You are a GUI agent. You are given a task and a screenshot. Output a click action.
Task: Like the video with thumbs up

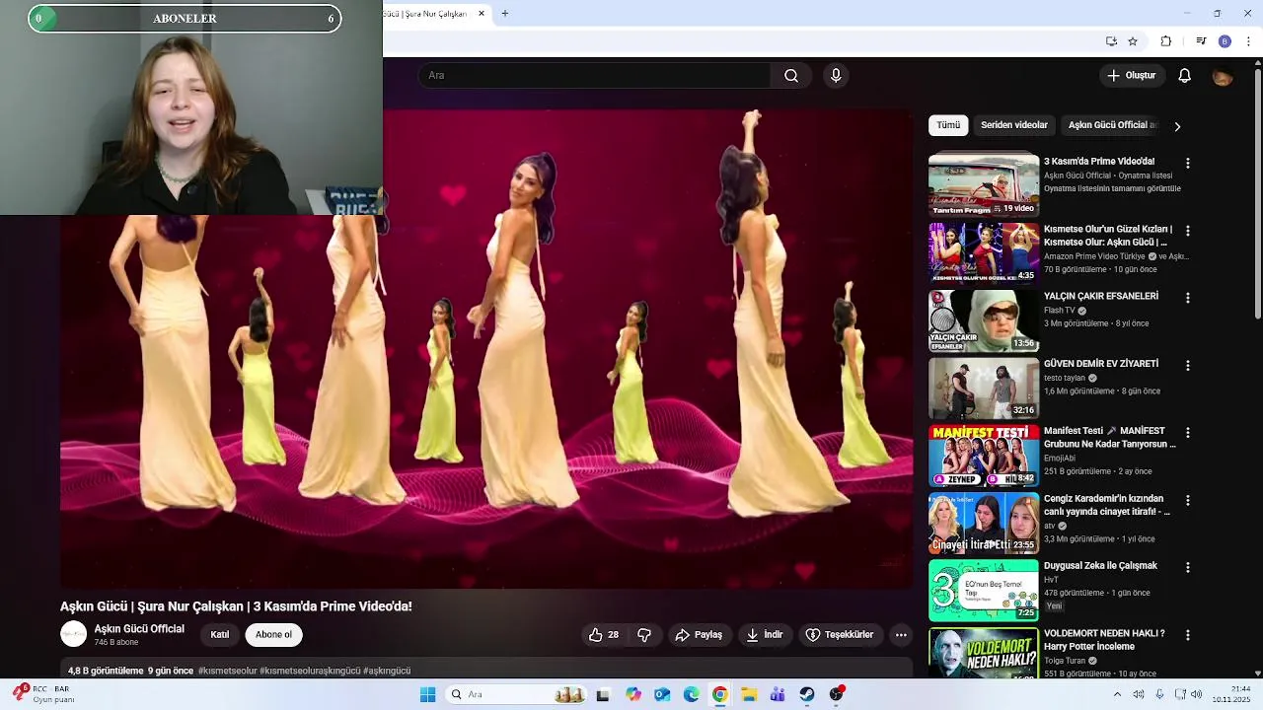point(605,635)
